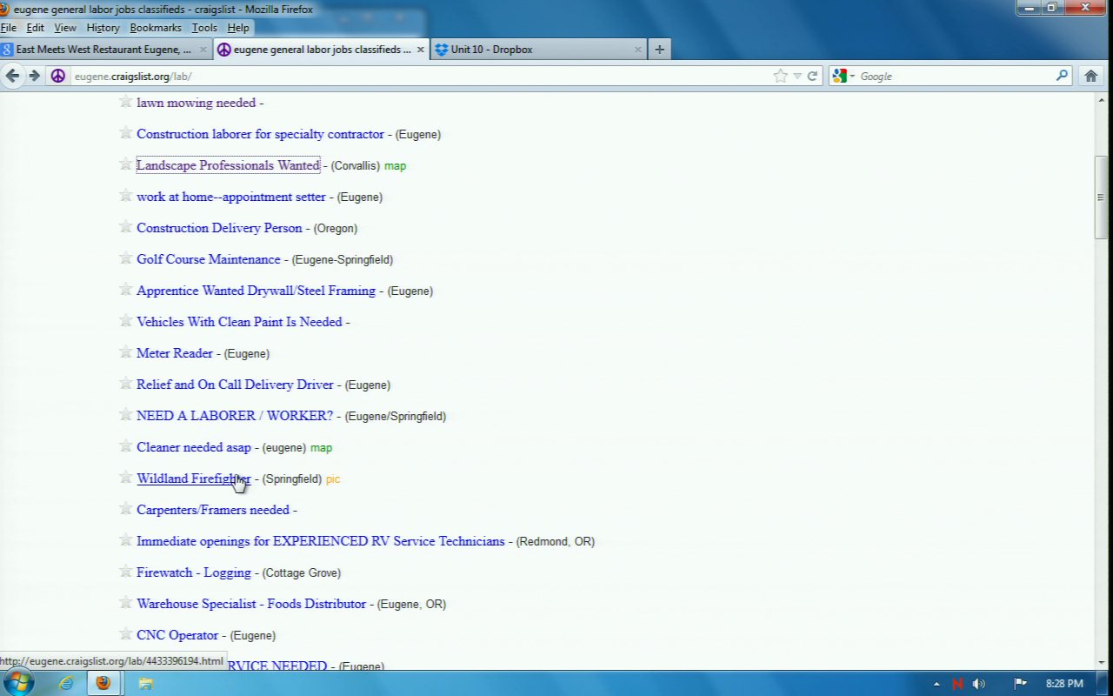The width and height of the screenshot is (1113, 696).
Task: View the map for Cleaner needed asap
Action: pyautogui.click(x=321, y=447)
